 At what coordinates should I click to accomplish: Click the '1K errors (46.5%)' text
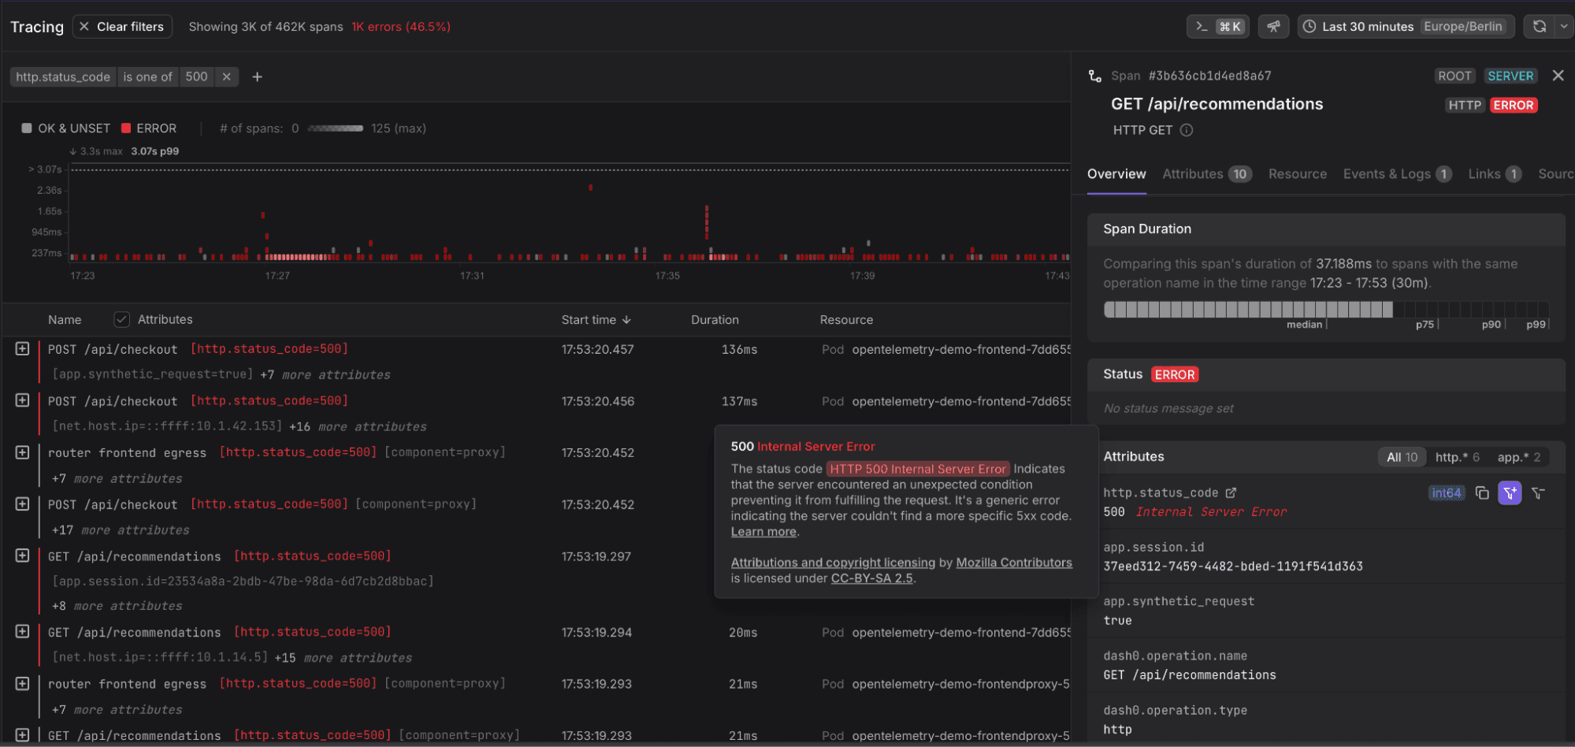pos(401,27)
